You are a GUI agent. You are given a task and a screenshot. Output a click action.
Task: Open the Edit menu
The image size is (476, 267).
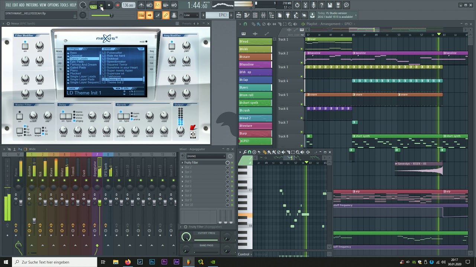pos(15,5)
